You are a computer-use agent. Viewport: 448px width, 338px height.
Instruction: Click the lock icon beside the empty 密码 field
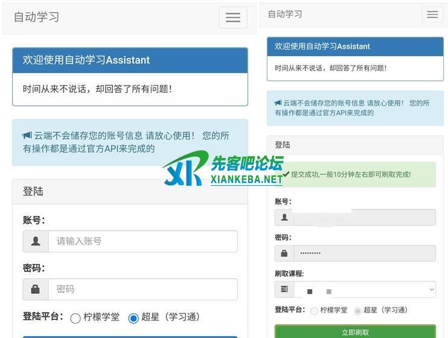coord(36,289)
